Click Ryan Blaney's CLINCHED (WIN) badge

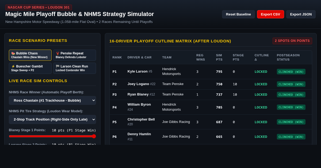291,95
